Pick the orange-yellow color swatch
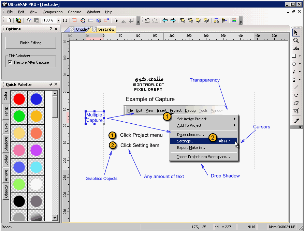The height and width of the screenshot is (231, 304). pos(36,116)
